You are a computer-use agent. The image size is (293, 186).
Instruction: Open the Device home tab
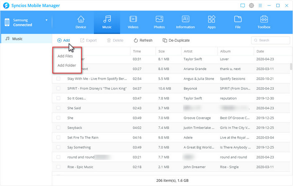tap(81, 22)
